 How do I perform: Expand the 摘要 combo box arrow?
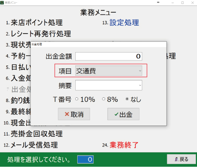[x=140, y=85]
